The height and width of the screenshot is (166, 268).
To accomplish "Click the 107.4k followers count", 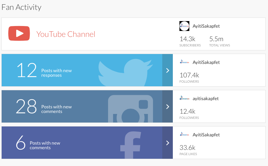I will click(189, 75).
